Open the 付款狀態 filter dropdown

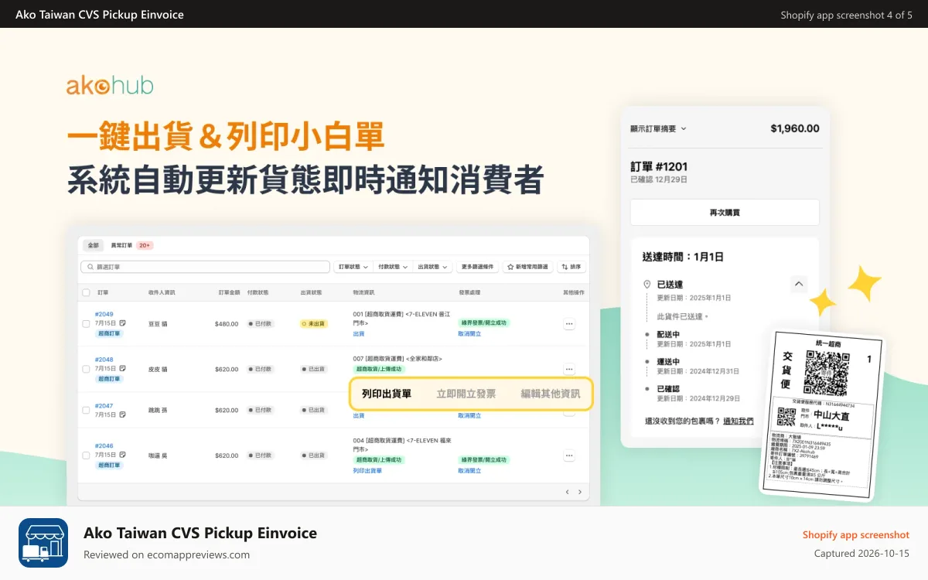[x=393, y=267]
